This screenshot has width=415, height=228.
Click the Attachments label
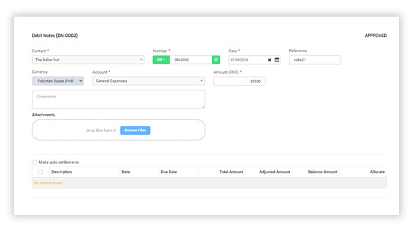[43, 115]
